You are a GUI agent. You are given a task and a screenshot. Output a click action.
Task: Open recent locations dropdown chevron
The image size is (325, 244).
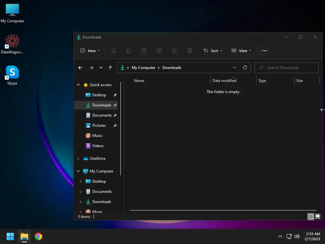101,68
